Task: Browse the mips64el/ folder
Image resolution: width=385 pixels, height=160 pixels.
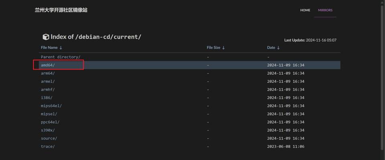Action: [x=51, y=106]
